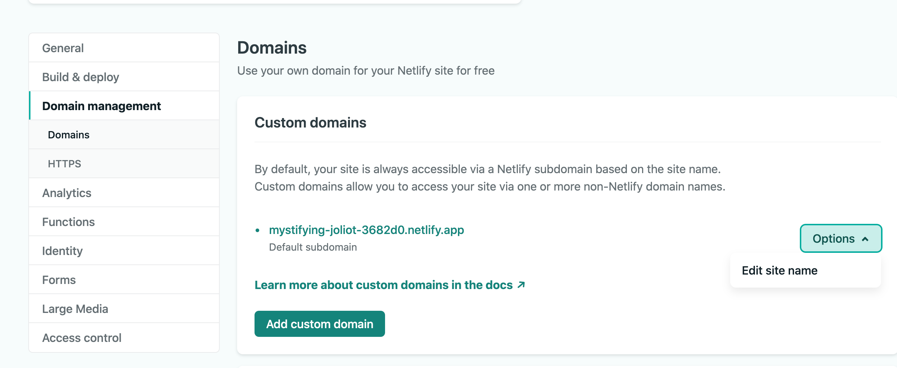Navigate to Functions settings
897x368 pixels.
69,222
